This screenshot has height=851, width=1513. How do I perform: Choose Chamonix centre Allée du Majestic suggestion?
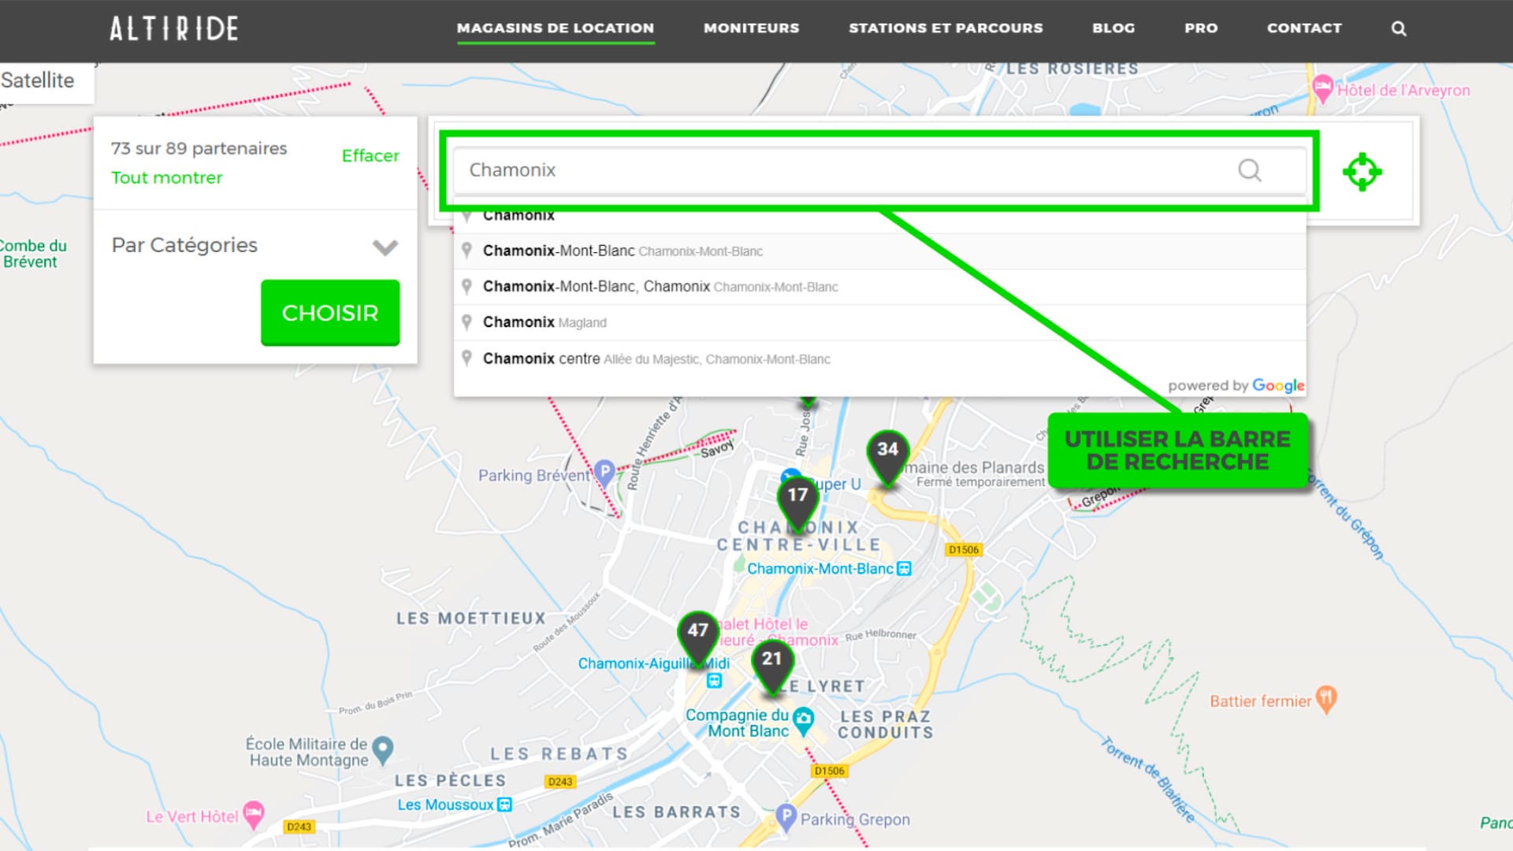pos(879,359)
